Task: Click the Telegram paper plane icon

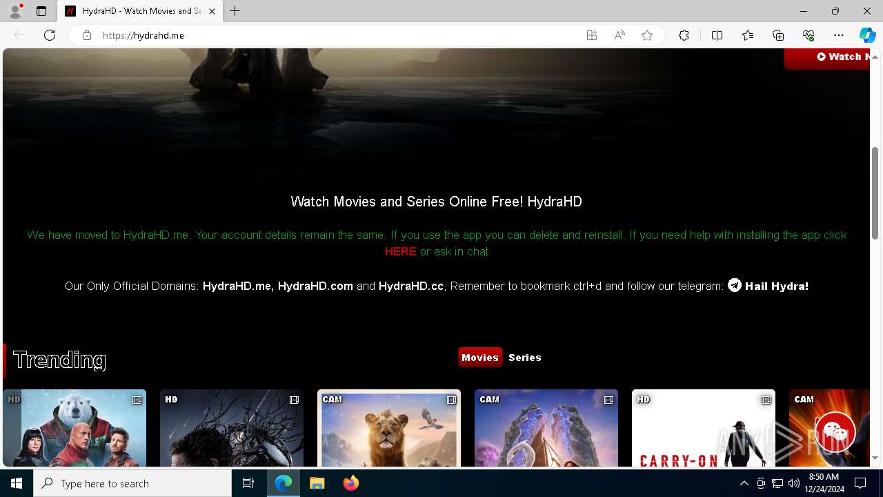Action: pyautogui.click(x=735, y=285)
